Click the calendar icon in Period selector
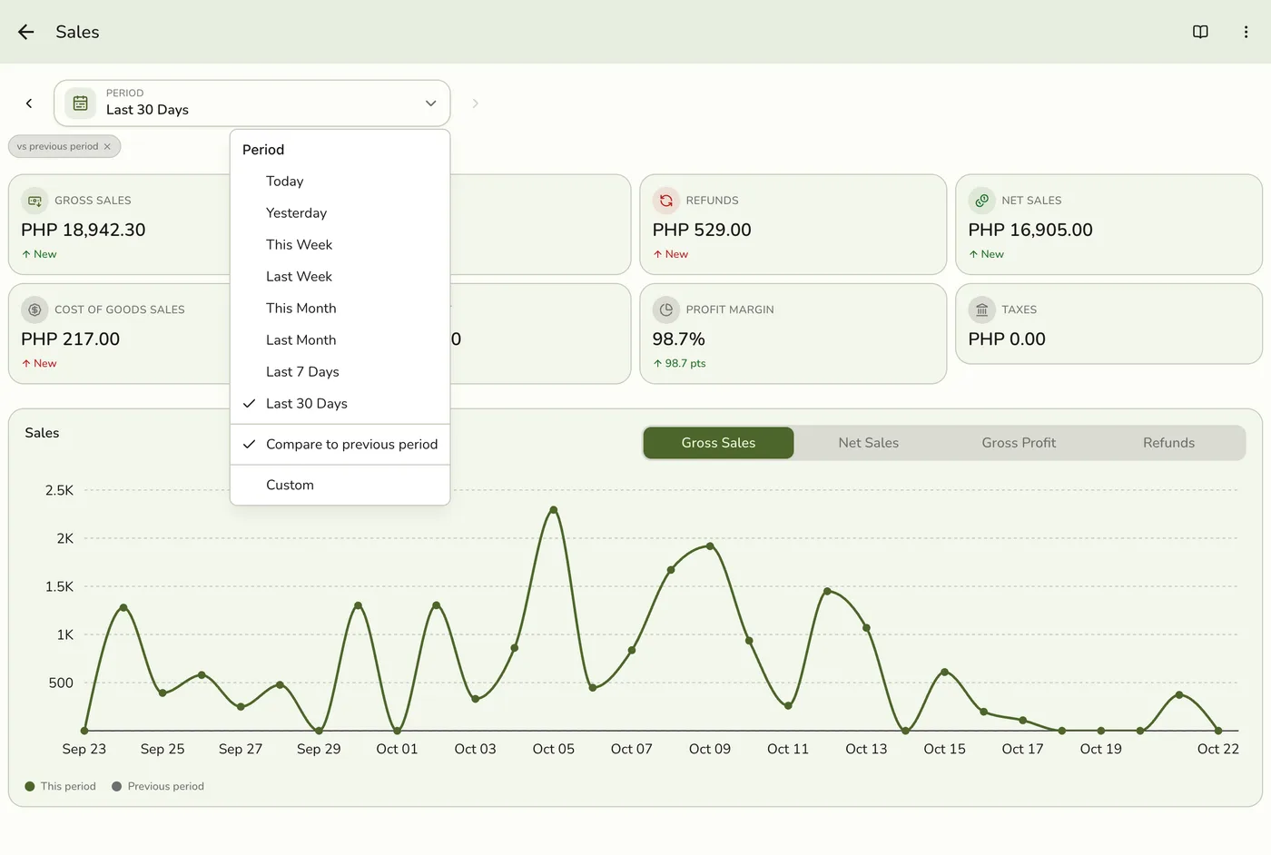This screenshot has height=855, width=1271. coord(81,103)
